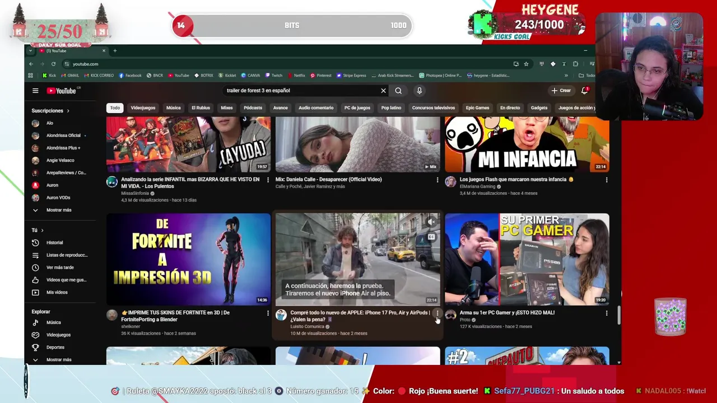Select the Audio comentario chip
Screen dimensions: 717x403
tap(316, 108)
